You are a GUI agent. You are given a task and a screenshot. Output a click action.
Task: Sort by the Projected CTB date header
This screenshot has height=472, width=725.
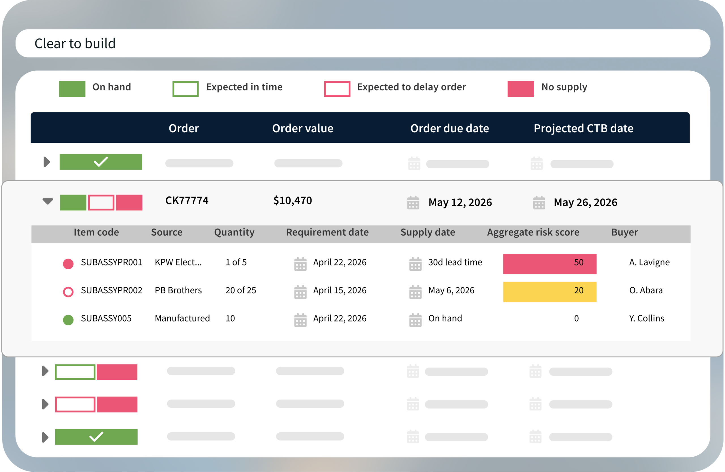pos(583,128)
